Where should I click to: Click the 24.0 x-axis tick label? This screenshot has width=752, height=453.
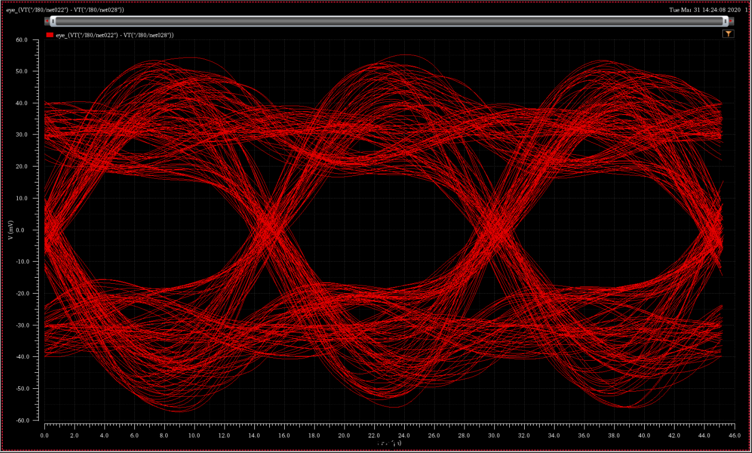point(404,435)
